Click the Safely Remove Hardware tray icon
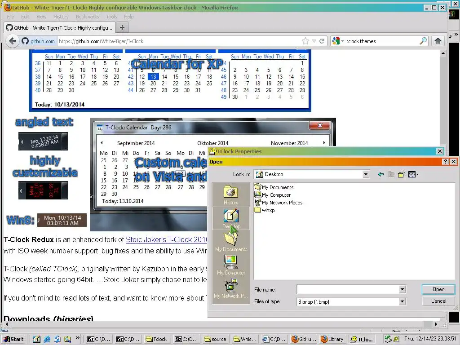The height and width of the screenshot is (345, 460). [x=388, y=339]
